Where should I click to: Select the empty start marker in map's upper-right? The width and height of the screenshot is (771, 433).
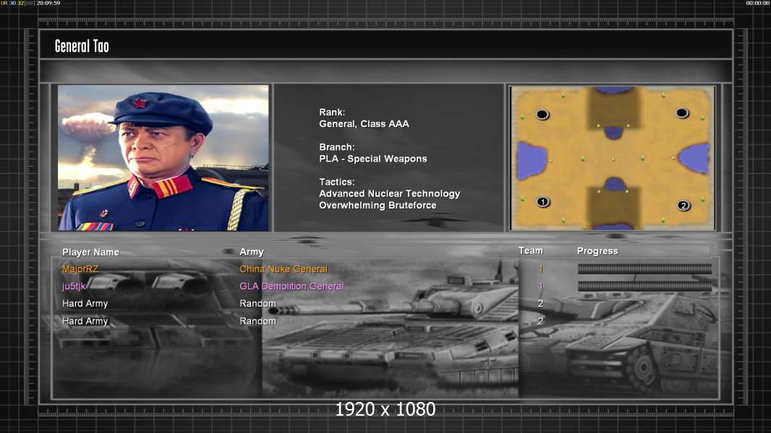681,113
